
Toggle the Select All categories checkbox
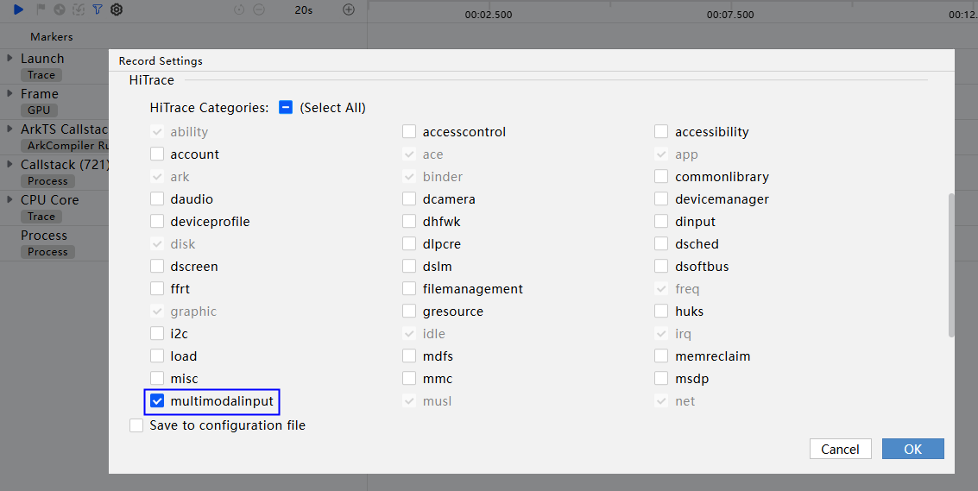[286, 107]
